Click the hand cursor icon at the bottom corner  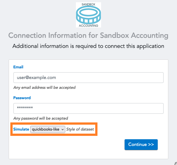point(176,164)
